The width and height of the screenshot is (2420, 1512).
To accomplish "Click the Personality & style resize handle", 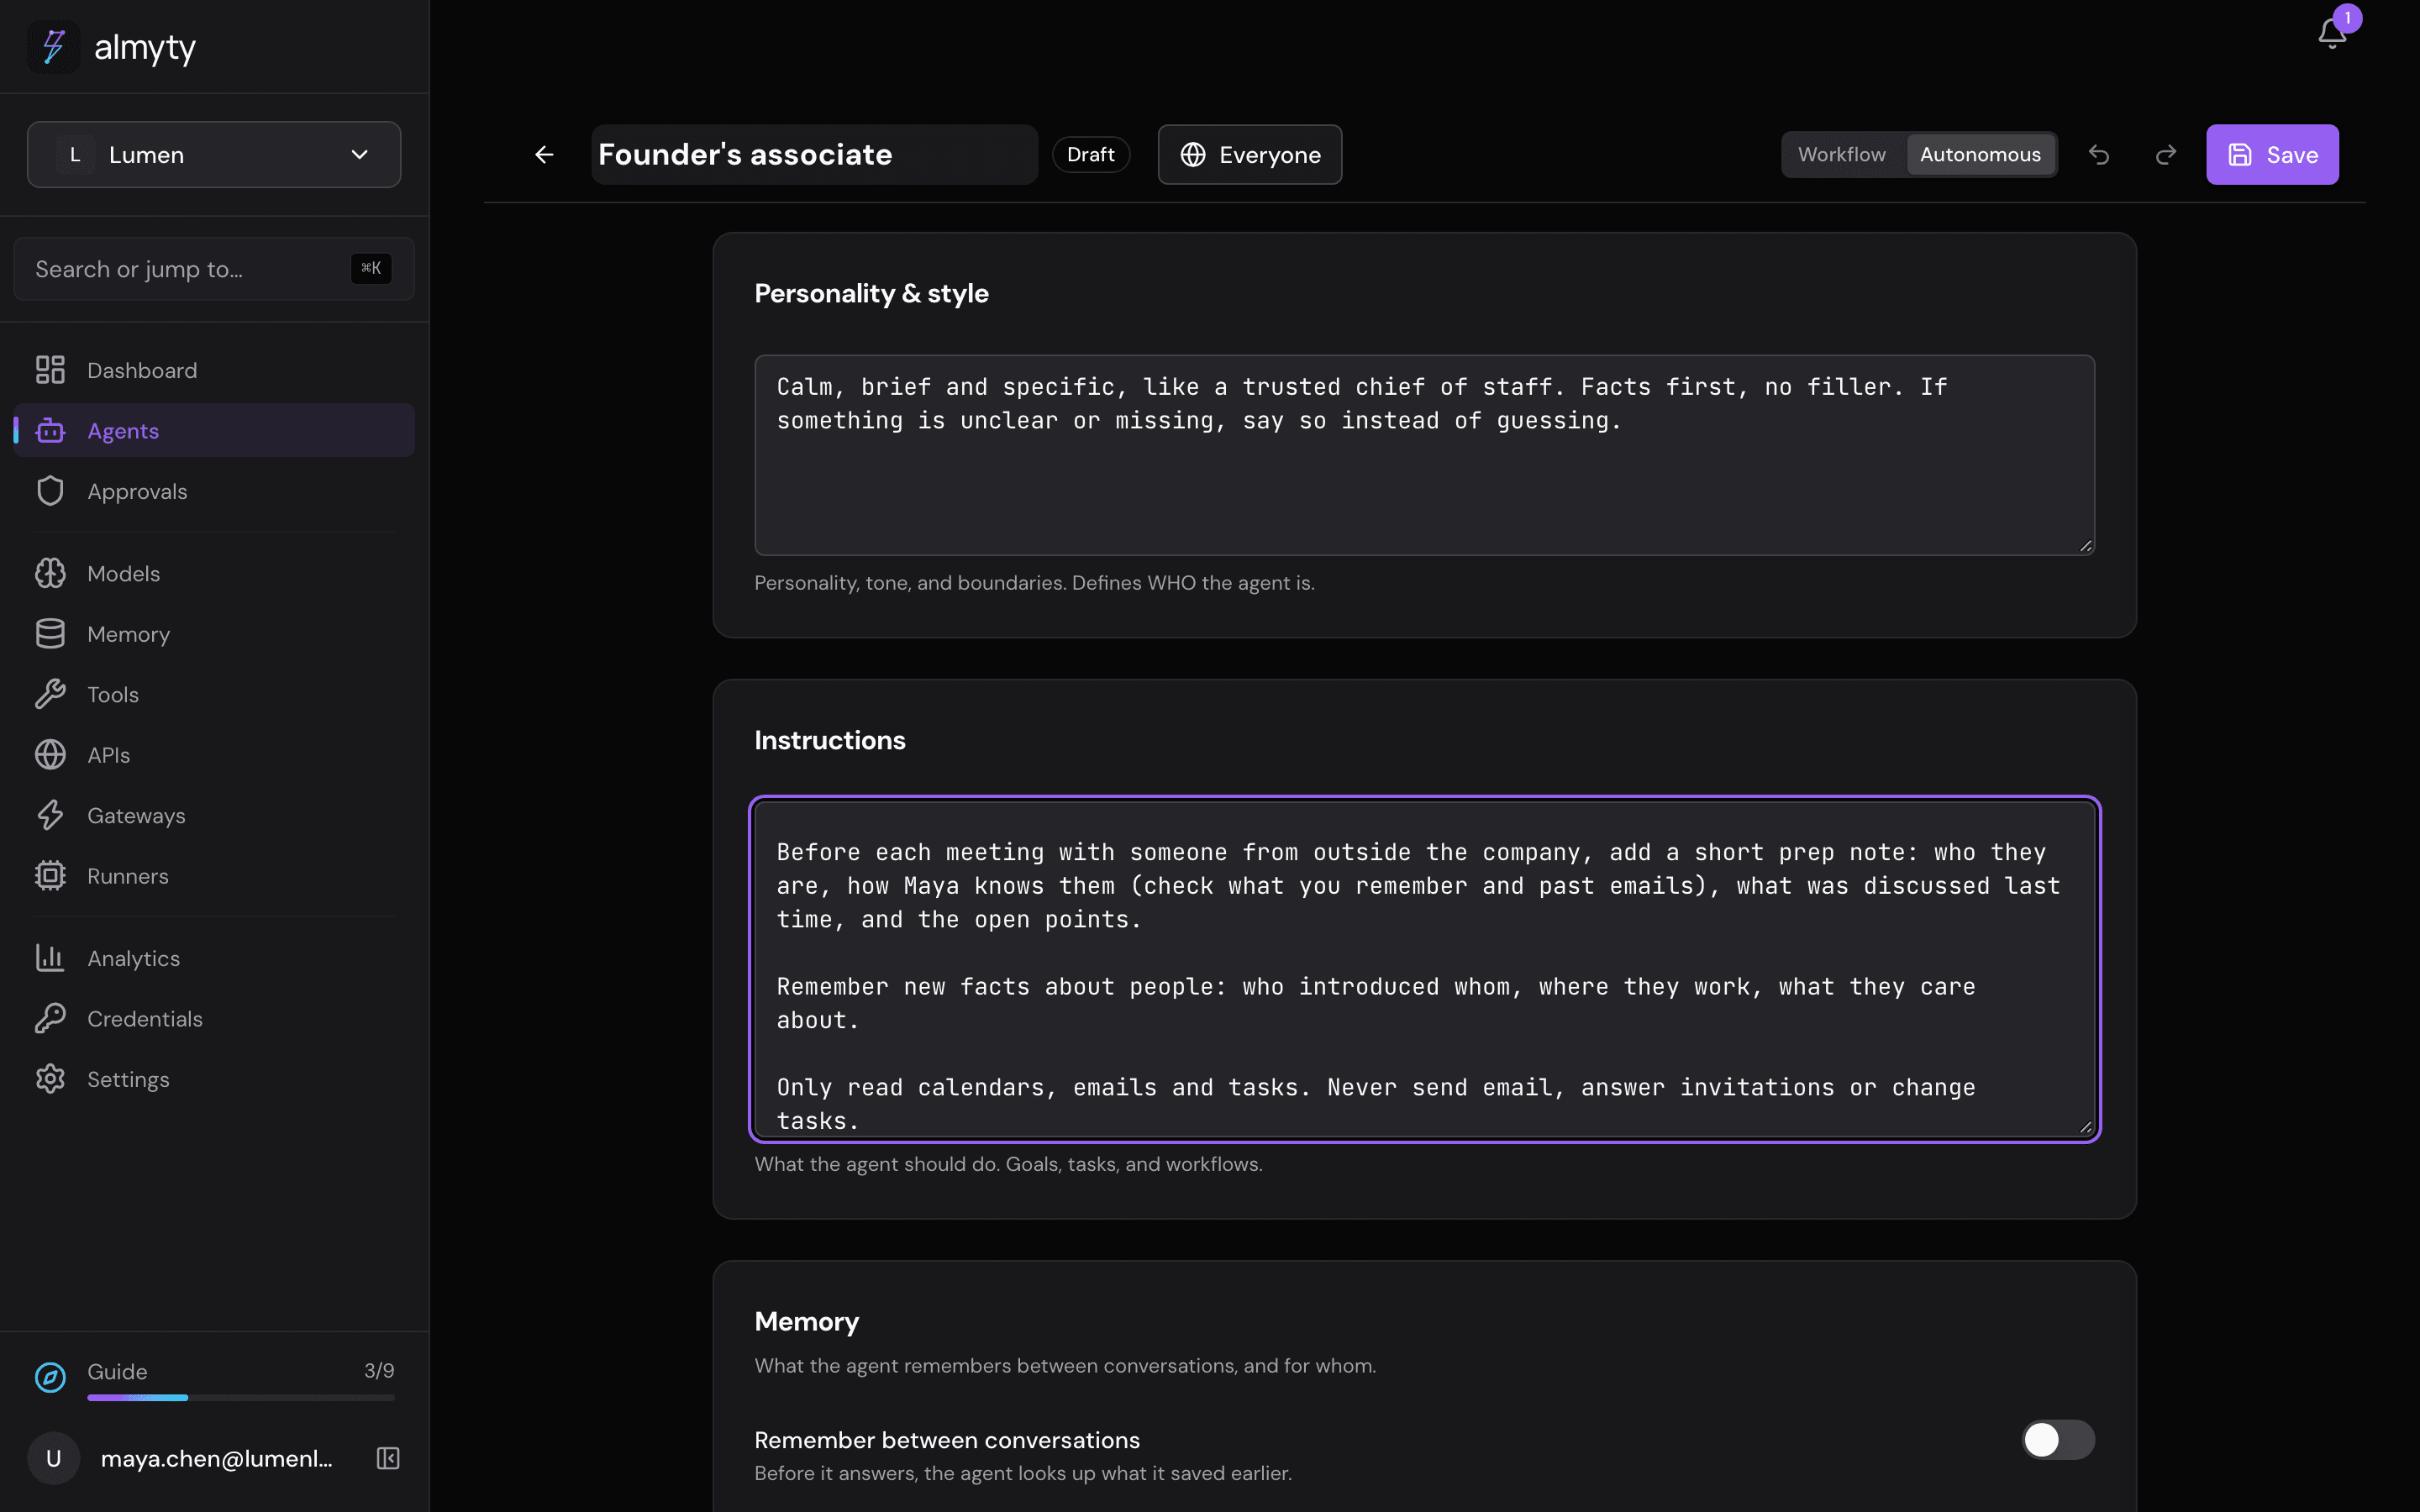I will pos(2085,546).
